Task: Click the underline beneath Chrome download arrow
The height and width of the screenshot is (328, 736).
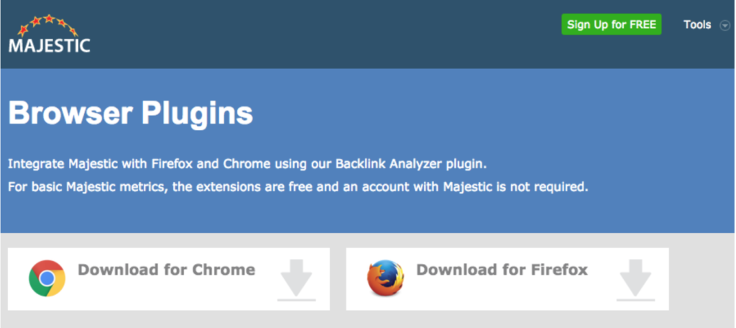Action: [296, 300]
